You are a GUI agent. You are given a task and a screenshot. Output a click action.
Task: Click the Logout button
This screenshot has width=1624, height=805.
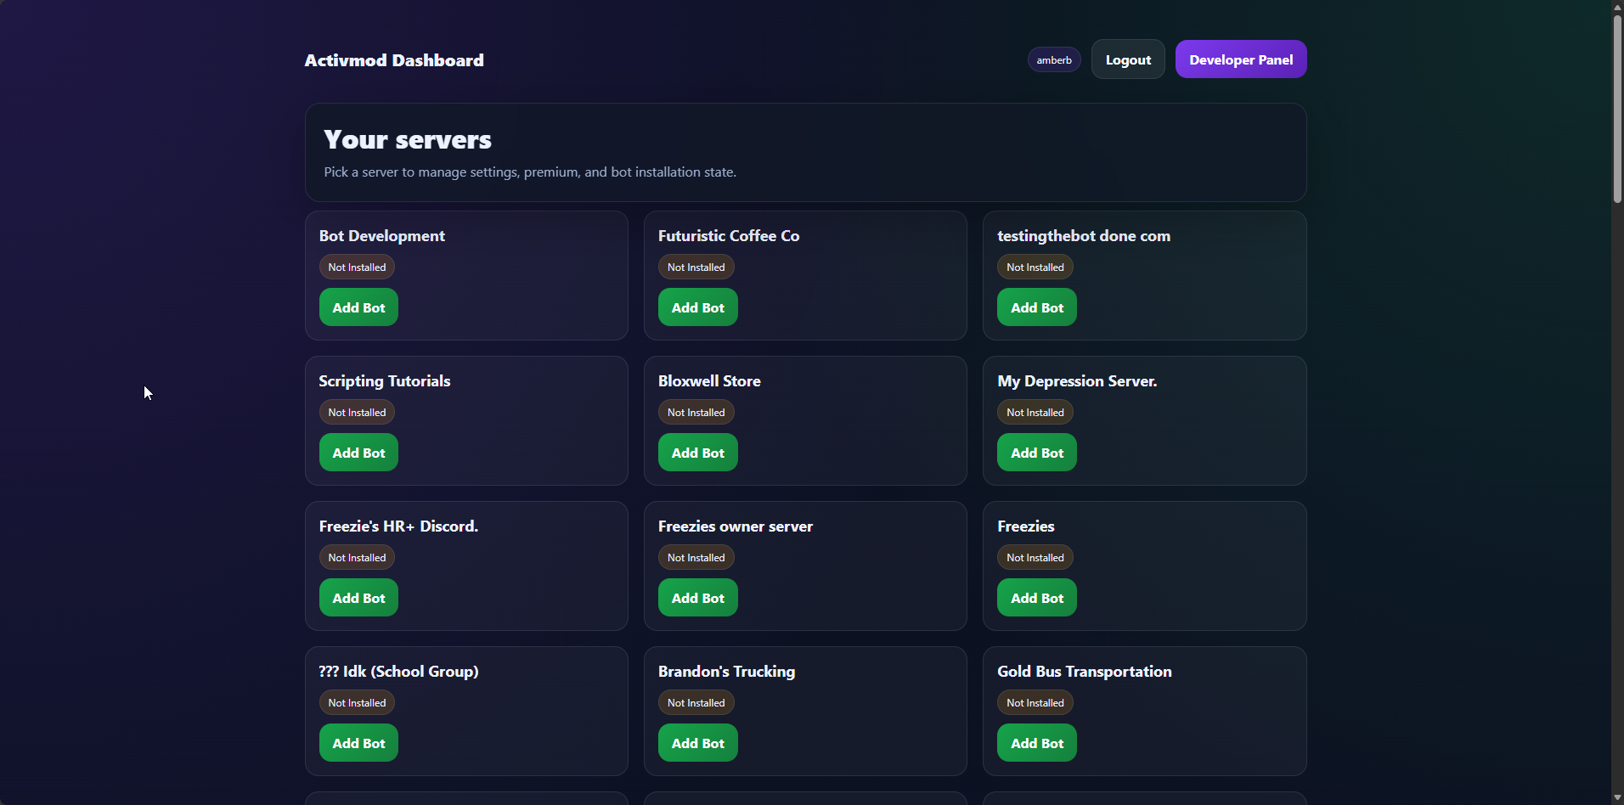1127,59
